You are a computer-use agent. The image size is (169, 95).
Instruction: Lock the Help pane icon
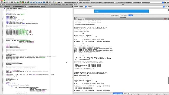(x=166, y=7)
